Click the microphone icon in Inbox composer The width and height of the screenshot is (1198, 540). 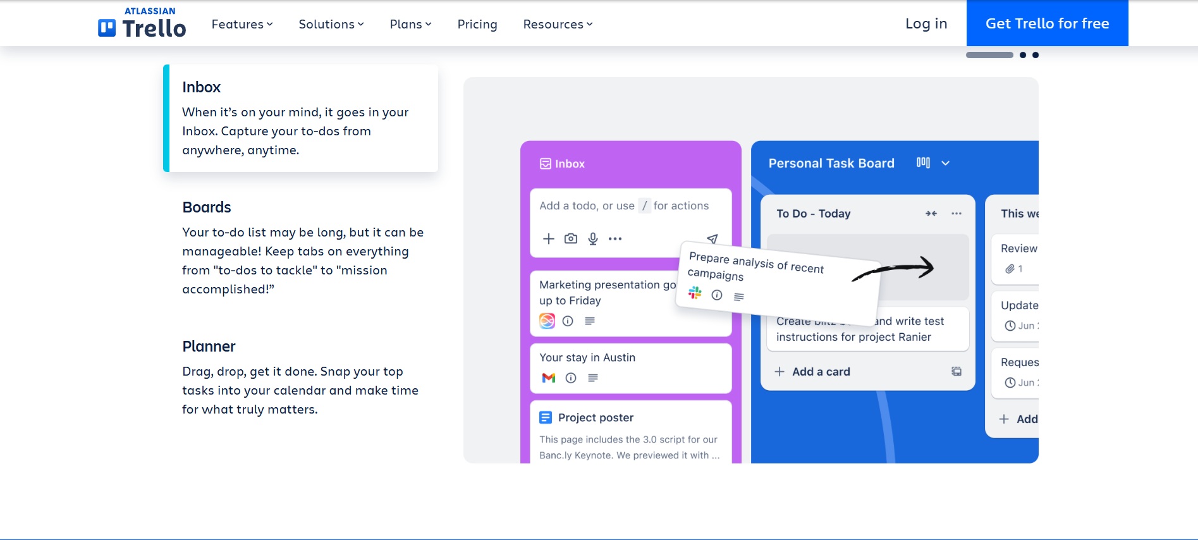coord(593,238)
